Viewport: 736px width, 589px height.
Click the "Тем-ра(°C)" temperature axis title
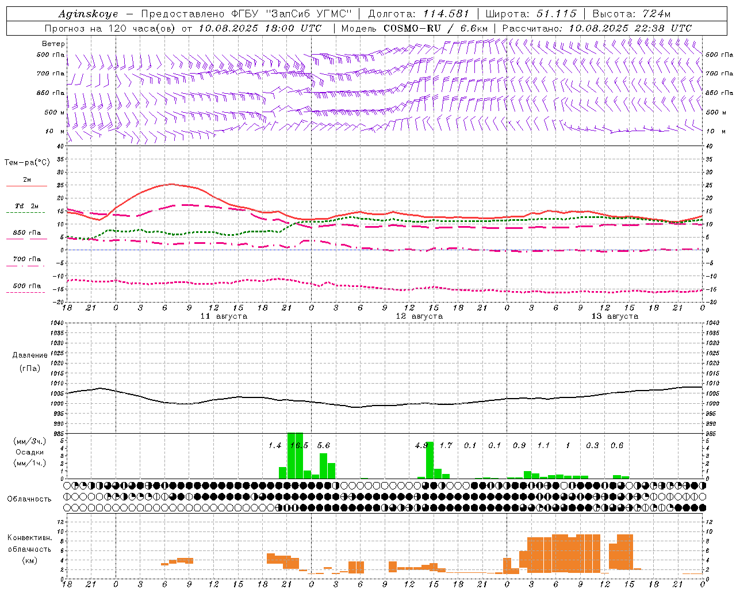coord(27,163)
